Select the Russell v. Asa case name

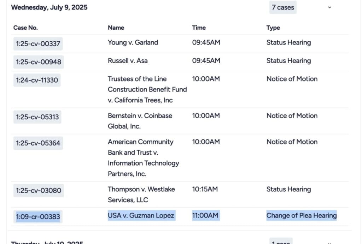128,61
